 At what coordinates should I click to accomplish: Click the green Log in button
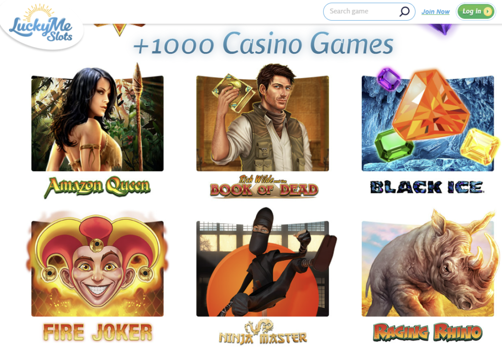click(476, 12)
